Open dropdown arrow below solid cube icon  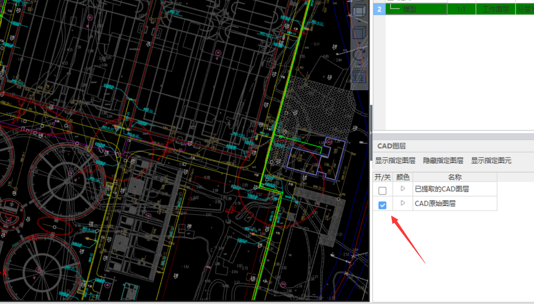coord(359,43)
